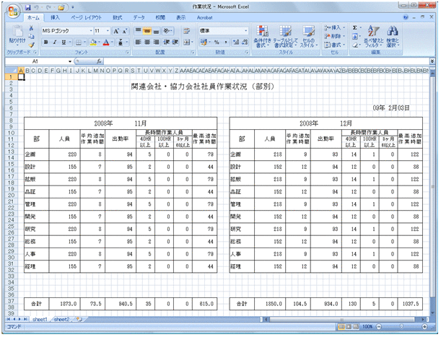
Task: Open the Customize Quick Access Toolbar arrow
Action: tap(73, 7)
